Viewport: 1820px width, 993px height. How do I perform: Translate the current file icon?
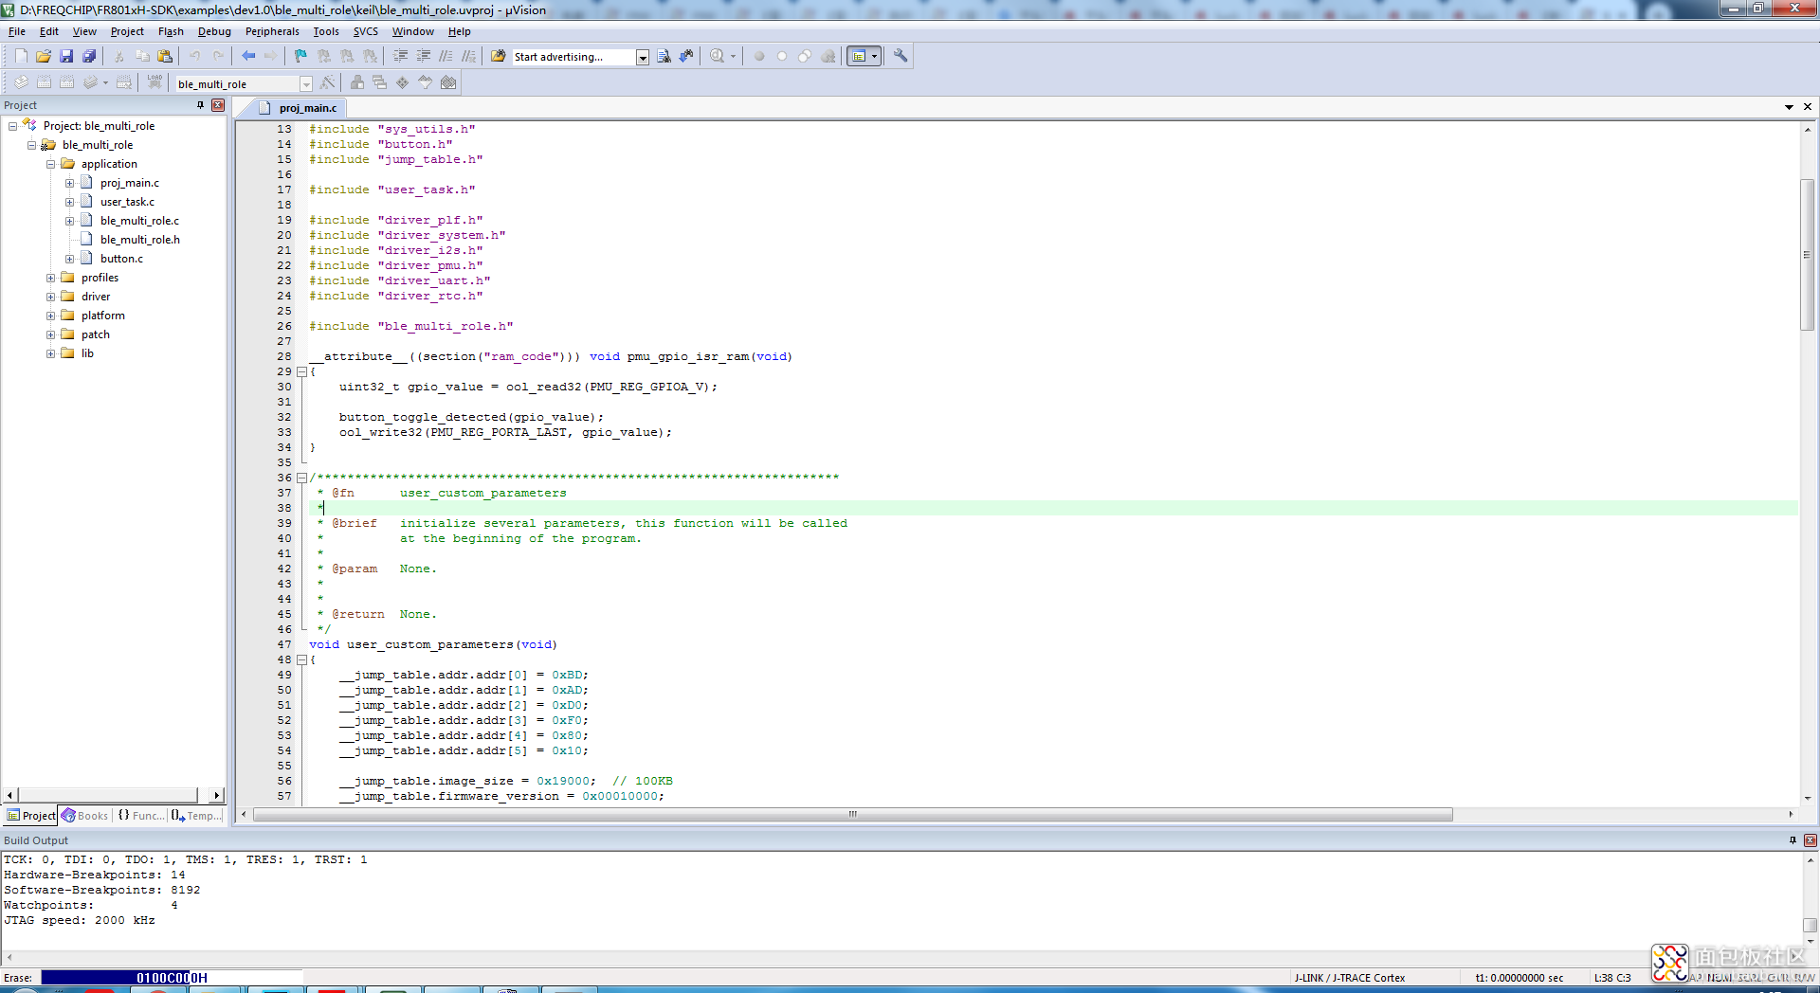click(x=21, y=83)
